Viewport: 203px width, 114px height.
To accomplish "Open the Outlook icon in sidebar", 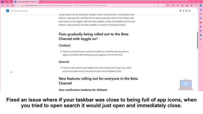I will (201, 35).
